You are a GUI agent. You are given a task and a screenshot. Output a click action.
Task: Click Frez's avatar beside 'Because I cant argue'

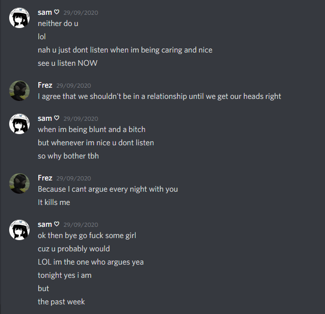(x=19, y=184)
